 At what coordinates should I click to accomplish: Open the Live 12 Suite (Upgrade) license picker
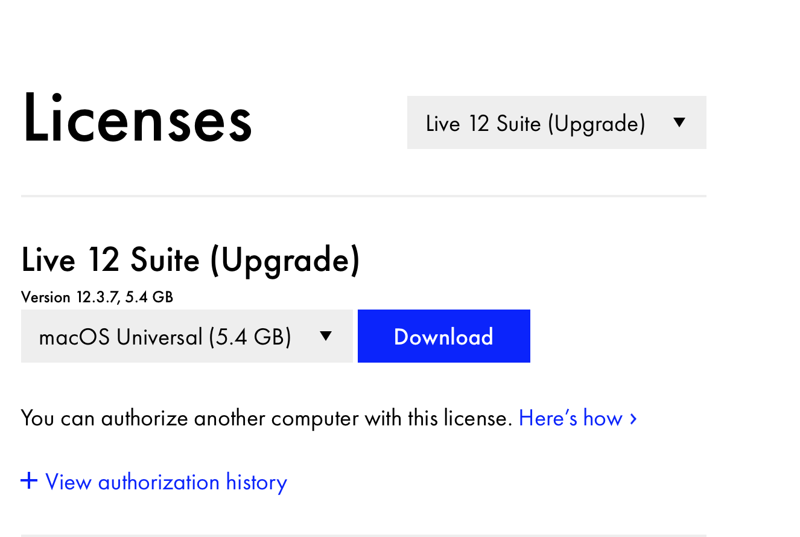556,122
